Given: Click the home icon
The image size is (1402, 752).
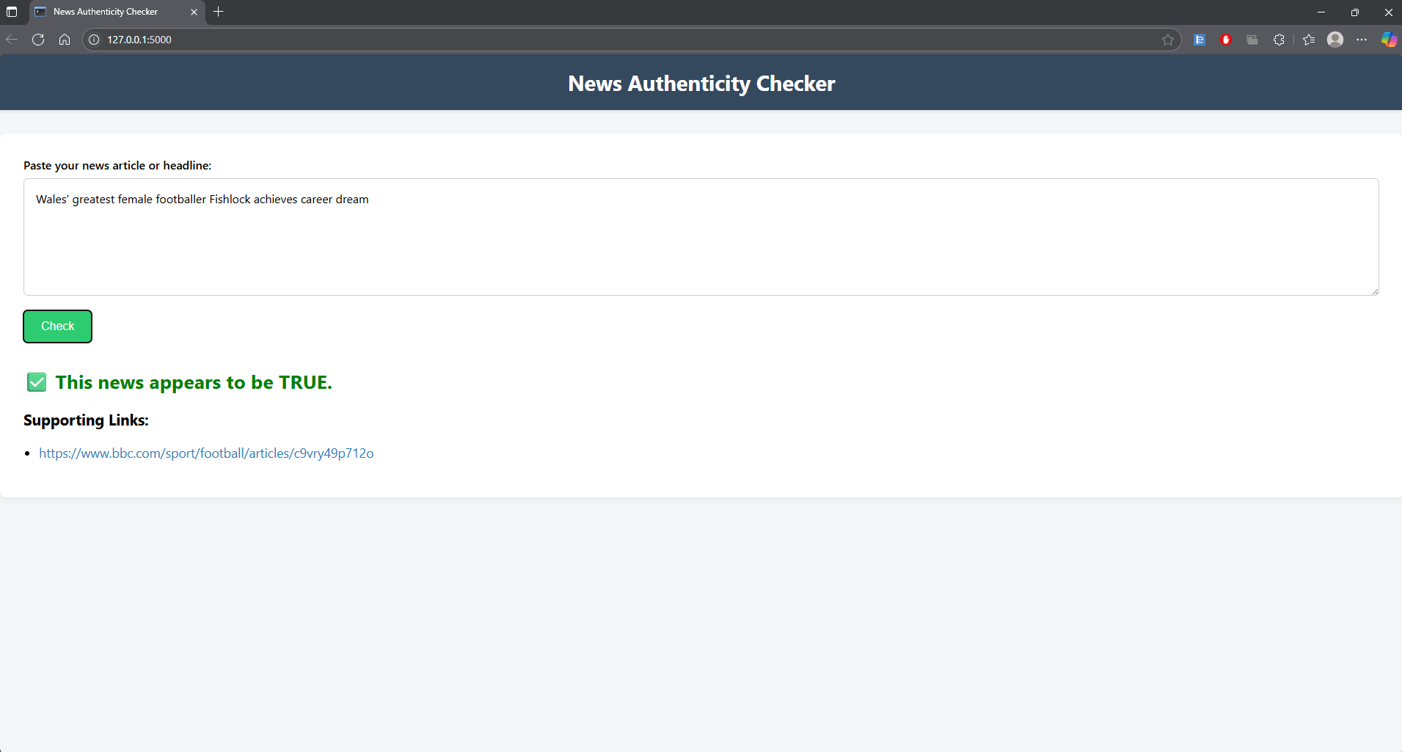Looking at the screenshot, I should point(65,40).
